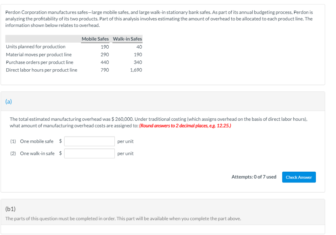This screenshot has height=235, width=336.
Task: Click the 'Material moves per product line' row label
Action: (39, 54)
